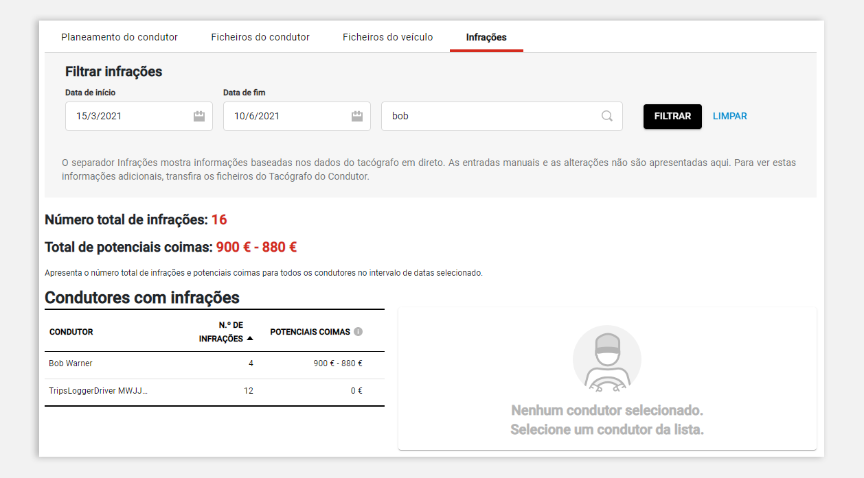
Task: Click infractions count 4 for Bob Warner
Action: pos(251,363)
